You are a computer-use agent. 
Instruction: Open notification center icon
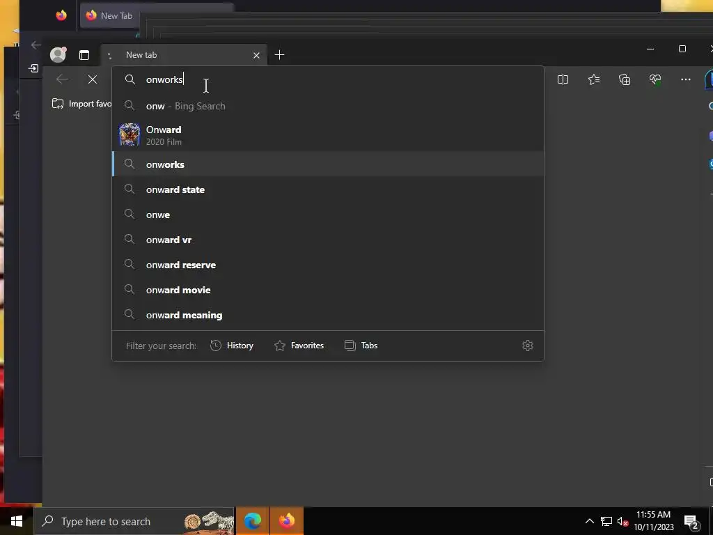coord(691,522)
